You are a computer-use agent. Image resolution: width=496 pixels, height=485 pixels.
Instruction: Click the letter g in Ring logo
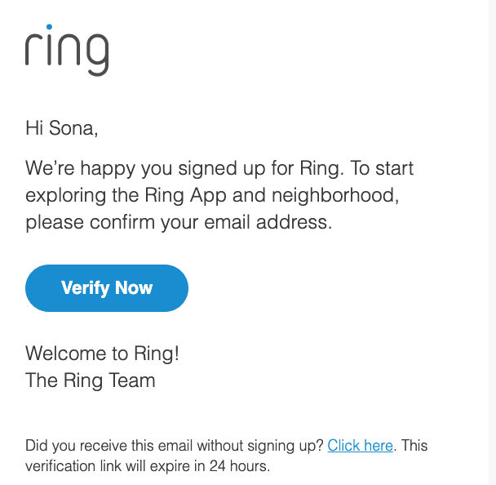point(95,55)
